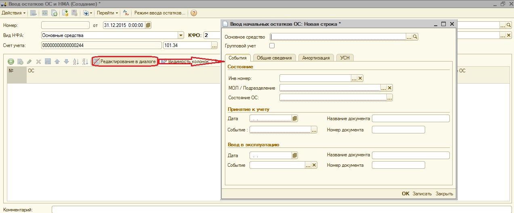Move row up with the arrow icon
The width and height of the screenshot is (514, 213).
pos(57,61)
